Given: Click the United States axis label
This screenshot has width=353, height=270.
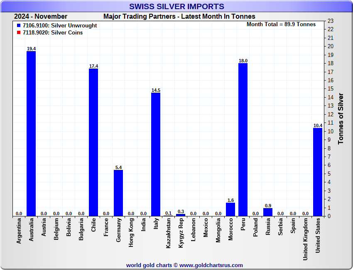Looking at the screenshot, I should click(318, 236).
